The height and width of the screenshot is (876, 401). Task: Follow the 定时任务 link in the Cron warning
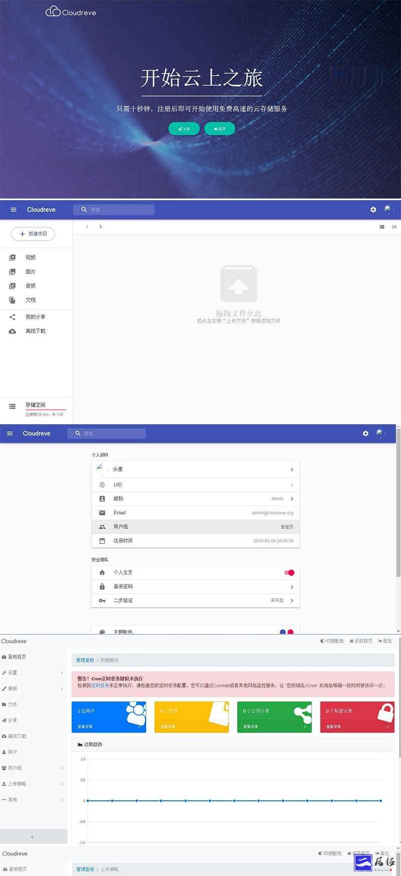[100, 685]
